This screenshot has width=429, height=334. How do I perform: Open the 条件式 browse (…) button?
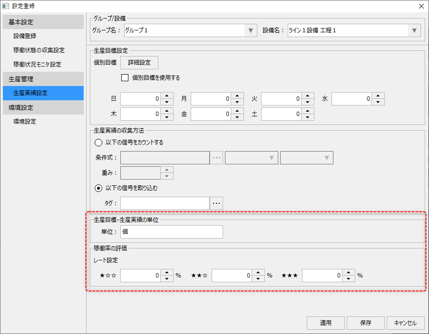pos(216,157)
